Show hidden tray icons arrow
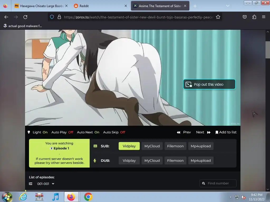 (x=230, y=197)
